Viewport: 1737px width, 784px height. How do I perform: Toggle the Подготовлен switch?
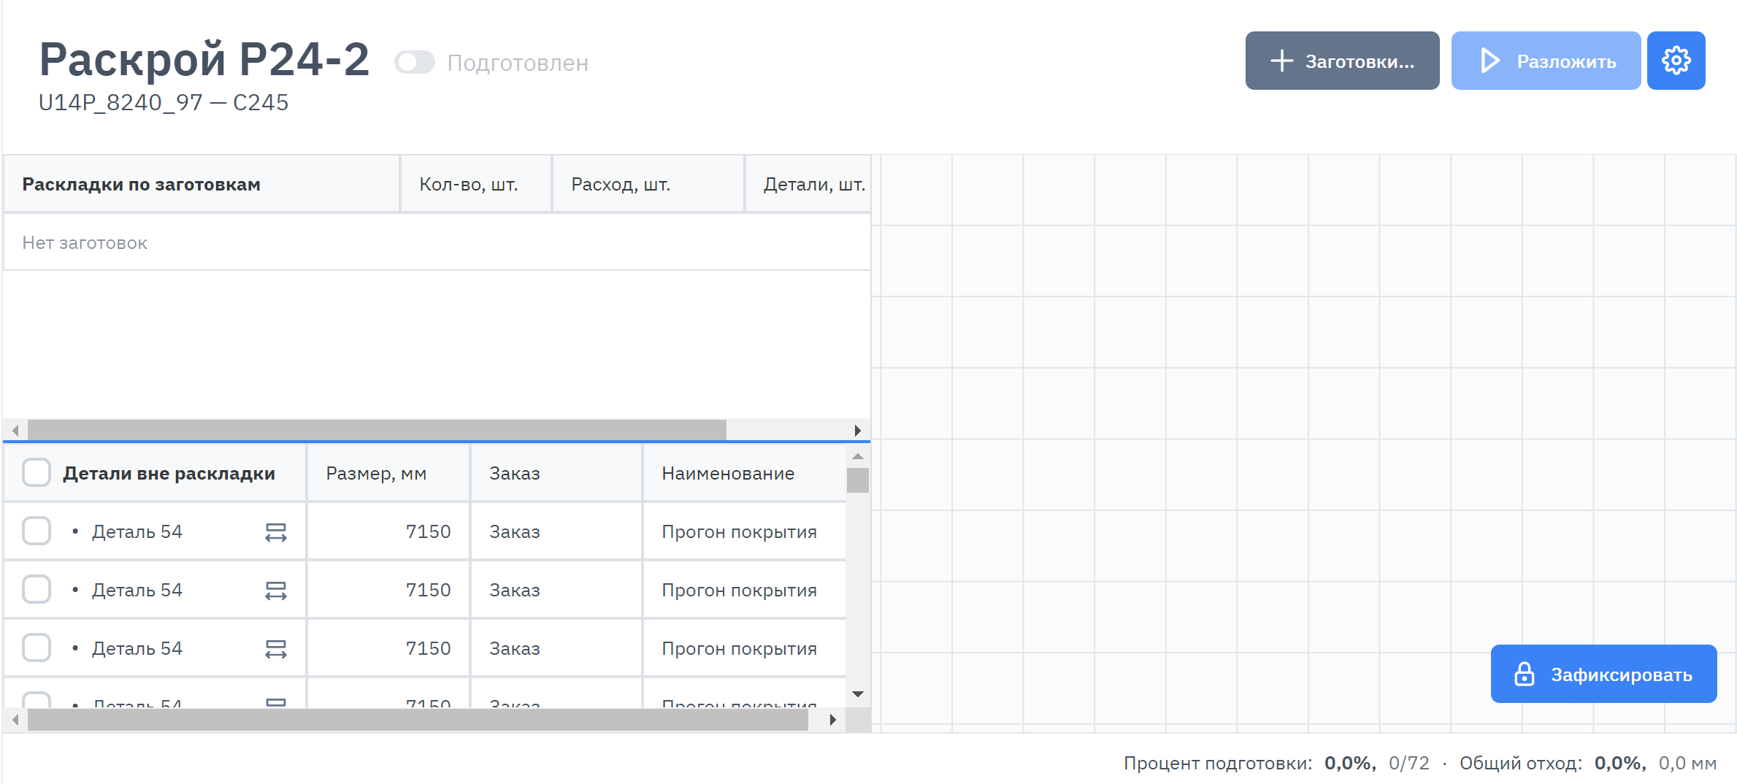415,62
